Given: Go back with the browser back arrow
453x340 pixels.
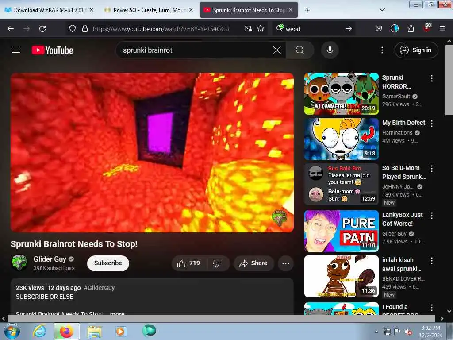Looking at the screenshot, I should point(11,29).
